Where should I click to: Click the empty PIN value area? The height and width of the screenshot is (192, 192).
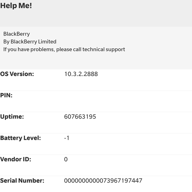(x=128, y=101)
